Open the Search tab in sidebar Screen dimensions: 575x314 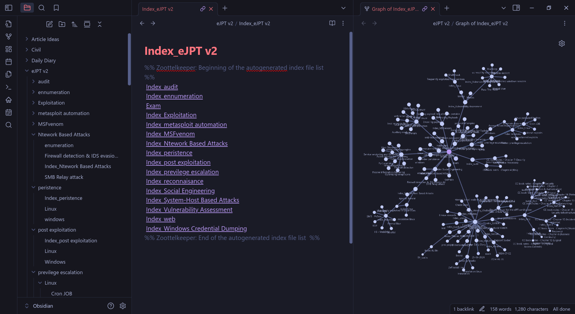tap(42, 8)
